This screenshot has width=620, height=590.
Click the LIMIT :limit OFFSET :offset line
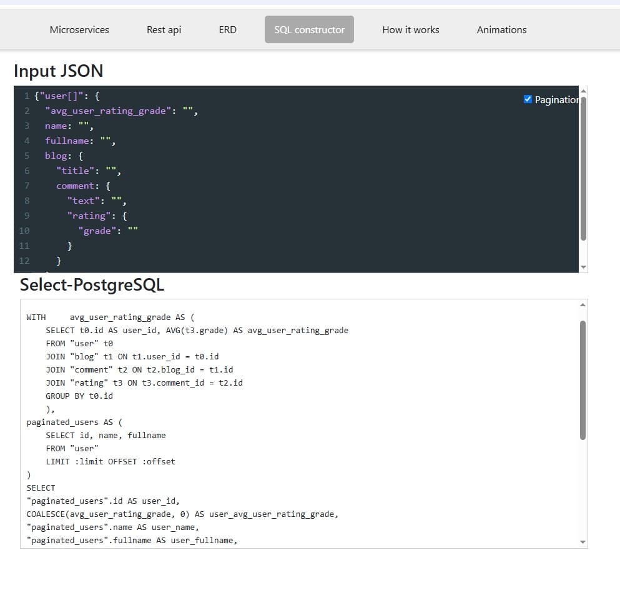click(x=111, y=461)
